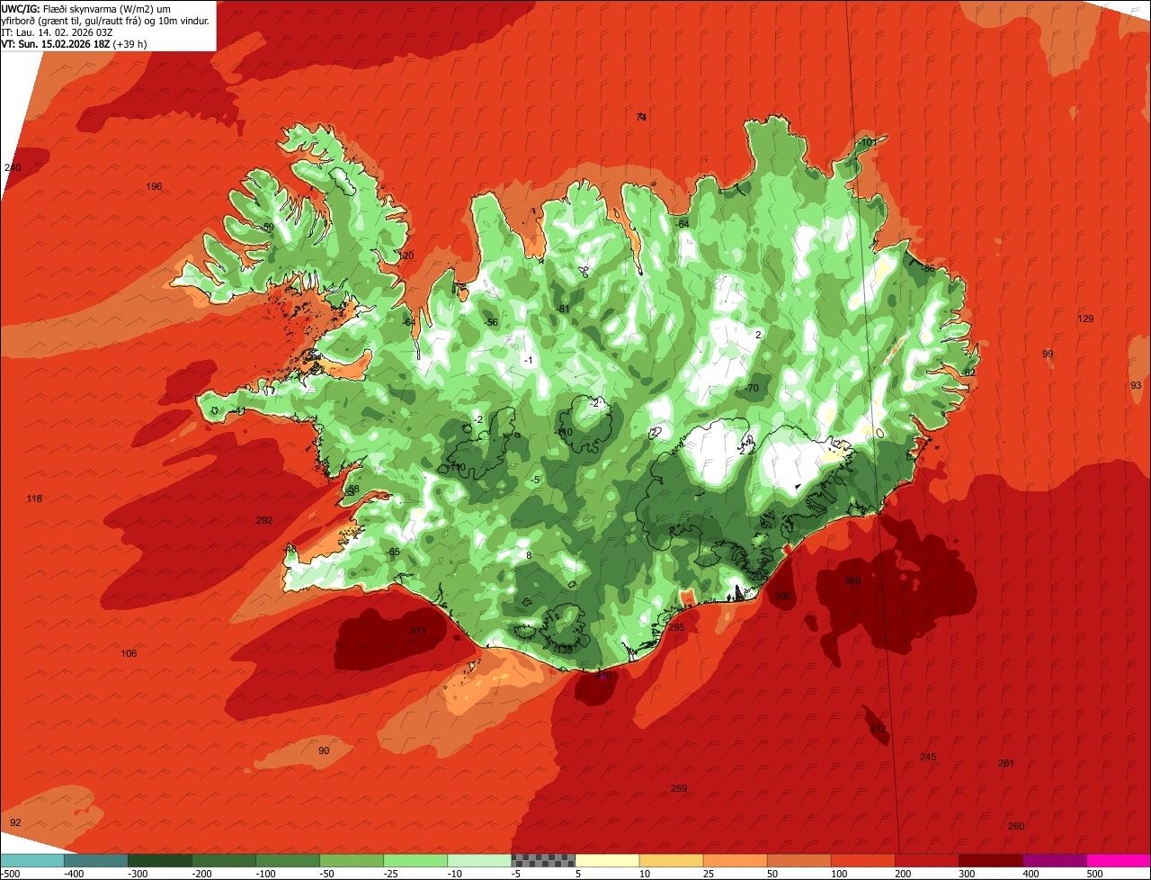Click the '129' value east of Iceland
Viewport: 1151px width, 880px height.
1085,319
